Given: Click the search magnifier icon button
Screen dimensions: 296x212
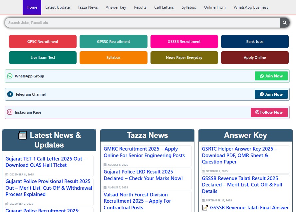Looking at the screenshot, I should coord(284,23).
